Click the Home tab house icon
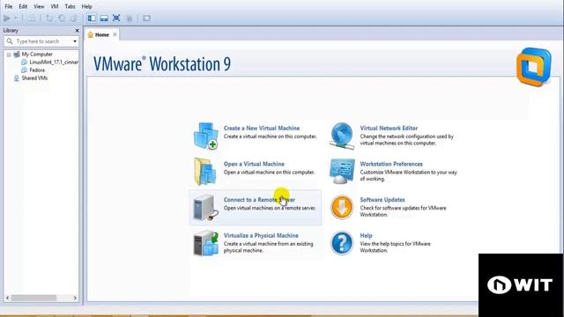 tap(91, 35)
